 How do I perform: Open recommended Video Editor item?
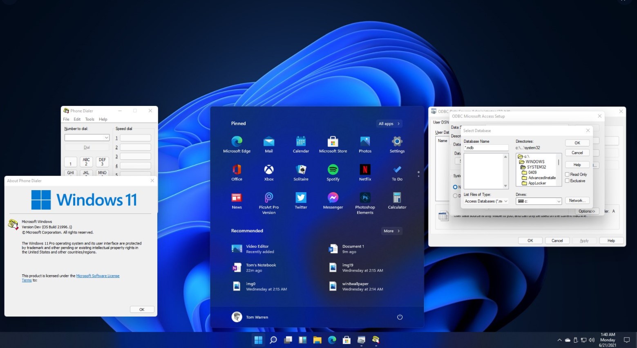(254, 249)
